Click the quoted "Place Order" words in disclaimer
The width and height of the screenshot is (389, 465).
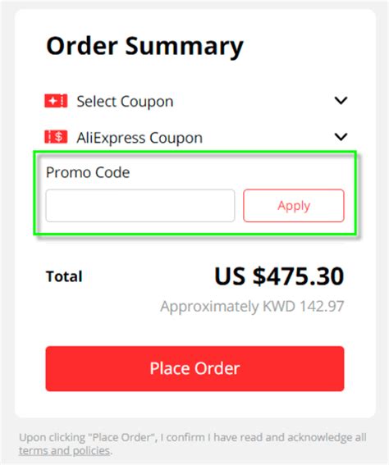(122, 437)
